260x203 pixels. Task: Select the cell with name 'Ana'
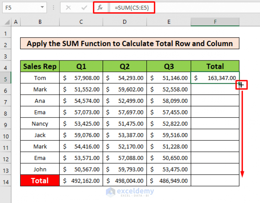(40, 100)
